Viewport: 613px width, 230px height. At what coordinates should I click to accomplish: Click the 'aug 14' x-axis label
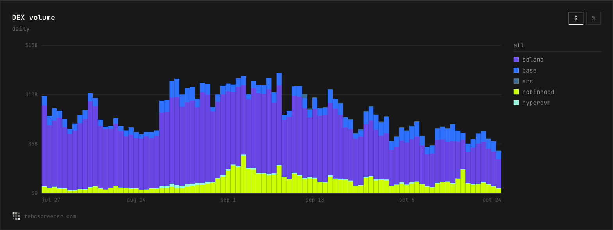tap(136, 200)
